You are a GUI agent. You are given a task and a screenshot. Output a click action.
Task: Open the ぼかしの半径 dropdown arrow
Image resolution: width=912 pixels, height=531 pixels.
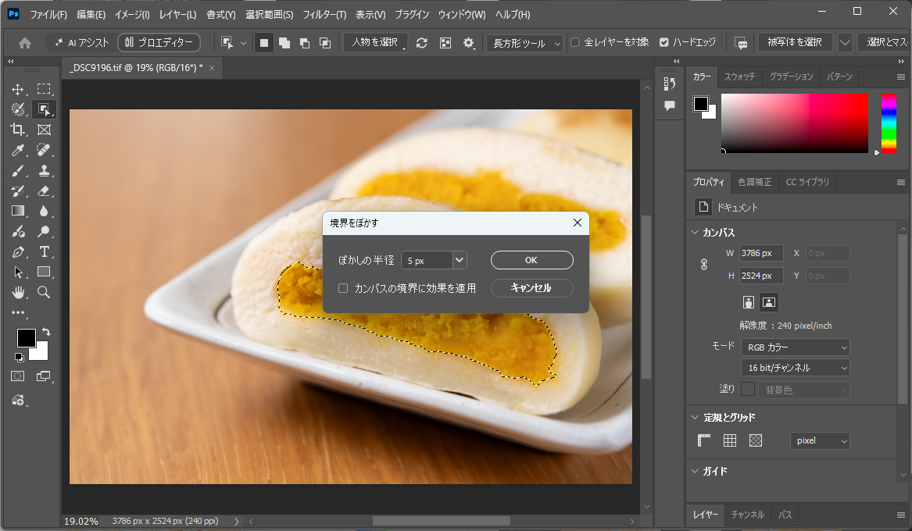point(460,260)
